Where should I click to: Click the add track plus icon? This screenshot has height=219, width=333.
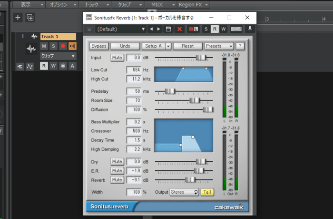[18, 18]
